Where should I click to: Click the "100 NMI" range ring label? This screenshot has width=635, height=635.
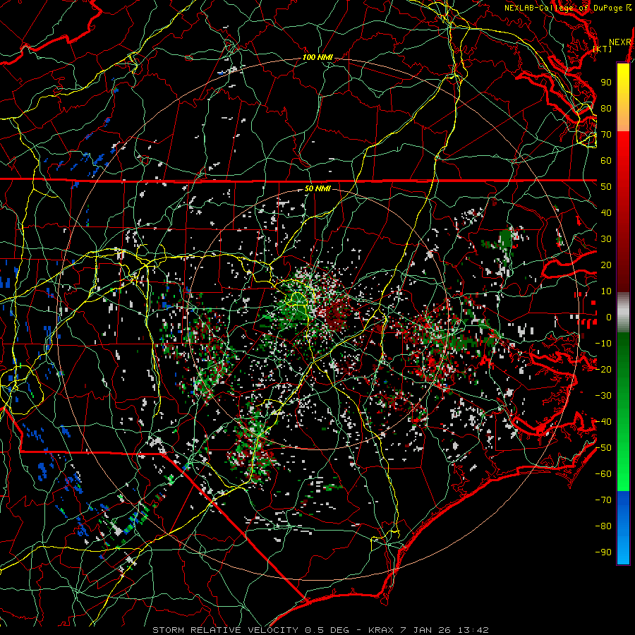(x=317, y=58)
